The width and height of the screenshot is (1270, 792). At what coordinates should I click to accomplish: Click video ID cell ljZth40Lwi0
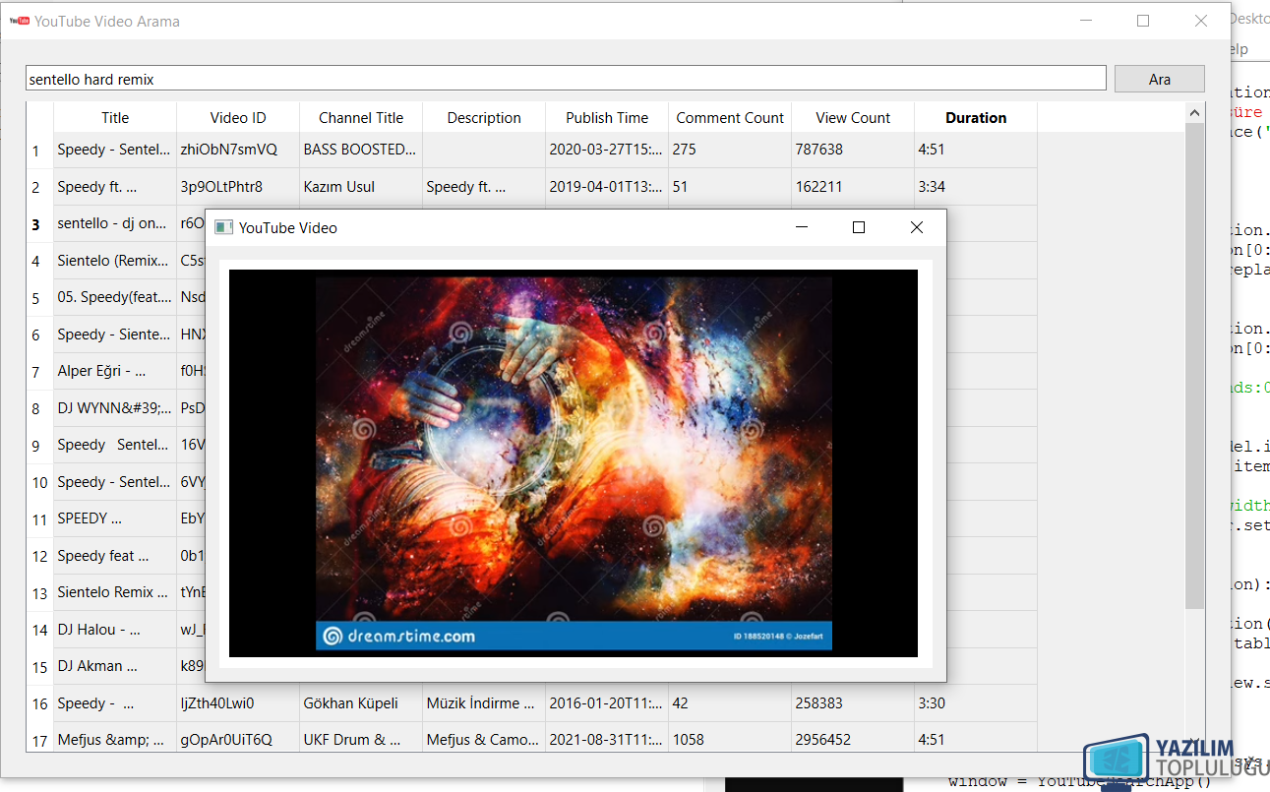pyautogui.click(x=238, y=703)
